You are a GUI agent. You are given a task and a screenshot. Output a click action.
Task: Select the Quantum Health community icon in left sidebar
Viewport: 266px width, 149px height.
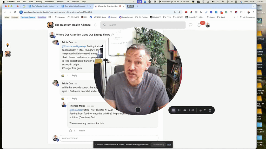point(8,54)
